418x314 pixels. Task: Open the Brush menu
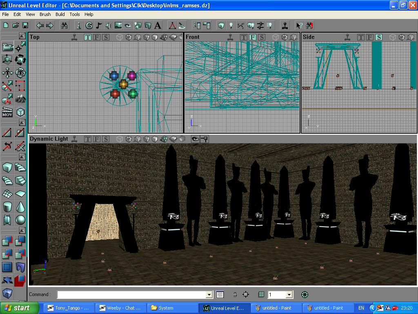point(45,14)
